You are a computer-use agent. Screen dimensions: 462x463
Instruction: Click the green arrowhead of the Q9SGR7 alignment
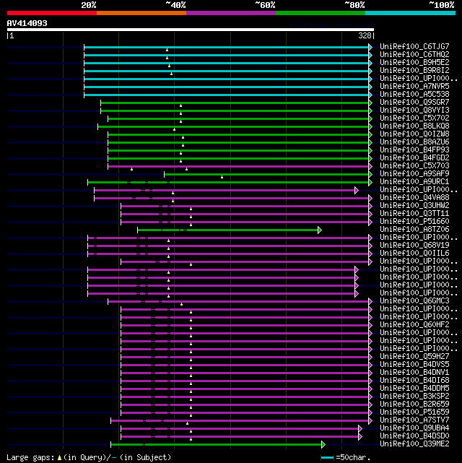click(x=370, y=103)
